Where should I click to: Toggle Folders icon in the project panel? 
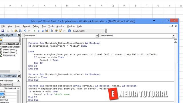[x=1, y=39]
